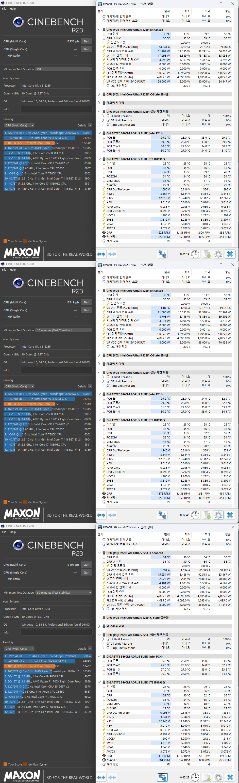Open gear settings icon in HWiNFO showing 0:01:14
The height and width of the screenshot is (783, 239).
218,254
